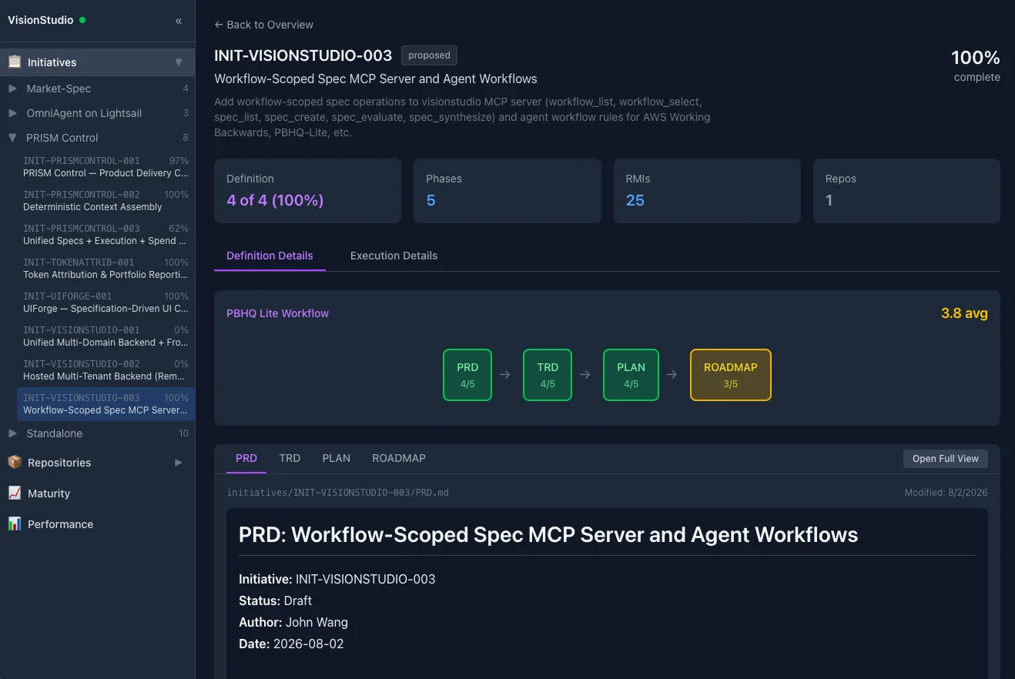This screenshot has width=1015, height=679.
Task: Open INIT-VISIONSTUDIO-001 Unified Multi-Domain Backend
Action: 106,336
